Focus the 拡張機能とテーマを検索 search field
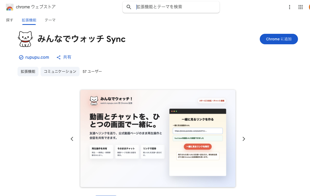 click(x=171, y=7)
